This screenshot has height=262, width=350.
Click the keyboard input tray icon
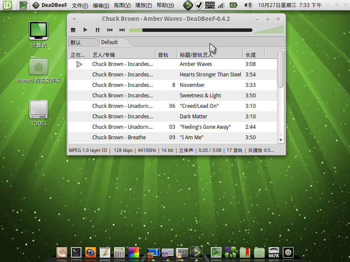click(210, 5)
